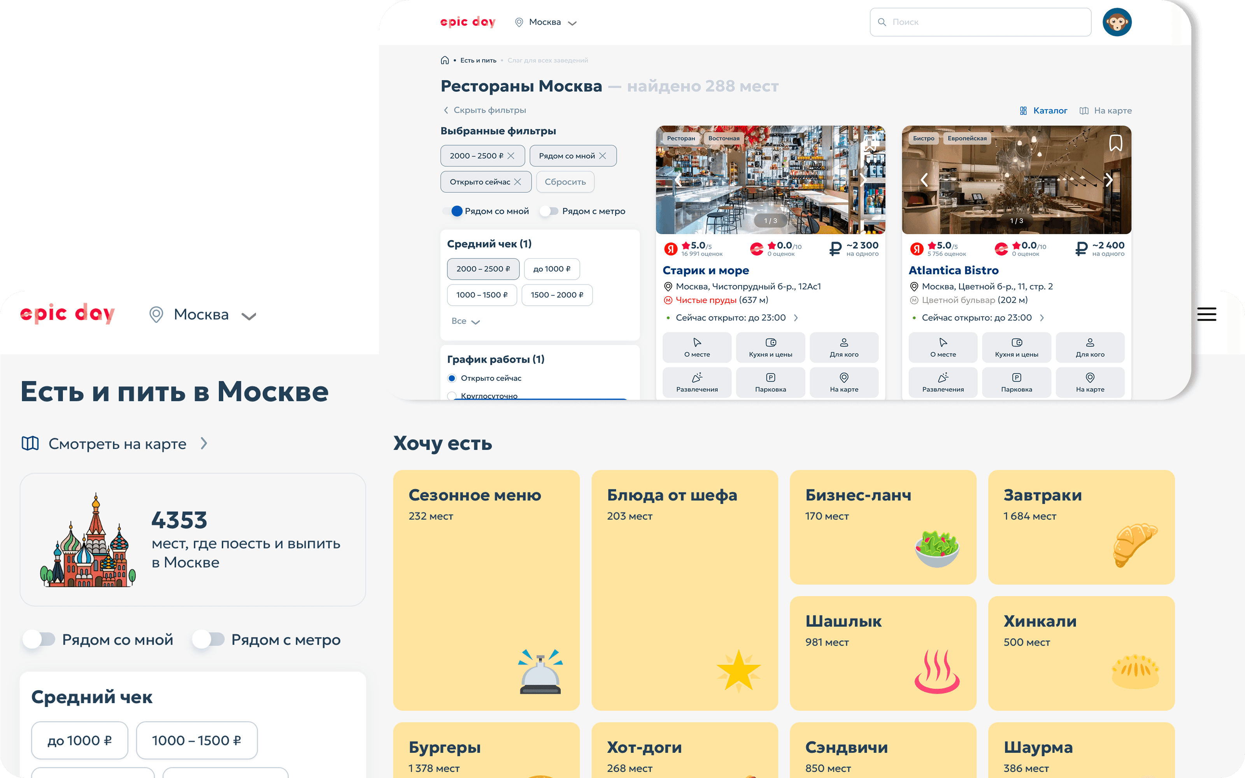
Task: Open Смотреть на карте link
Action: coord(114,443)
